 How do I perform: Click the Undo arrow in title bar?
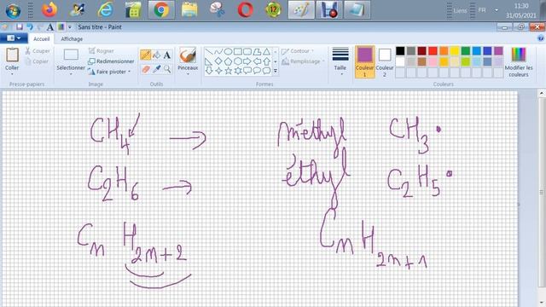[30, 26]
